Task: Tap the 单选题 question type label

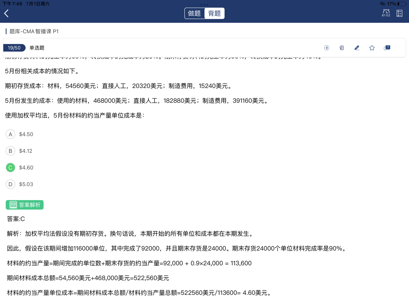Action: click(37, 48)
